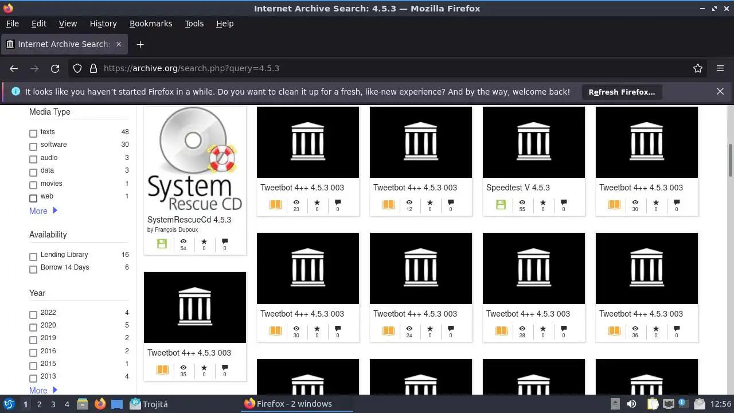
Task: Check the software media type filter
Action: coord(33,146)
